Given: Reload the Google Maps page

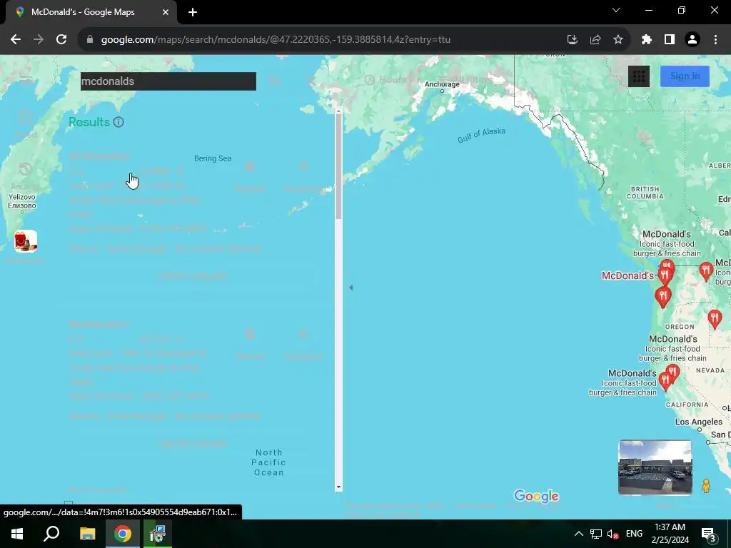Looking at the screenshot, I should (x=61, y=40).
